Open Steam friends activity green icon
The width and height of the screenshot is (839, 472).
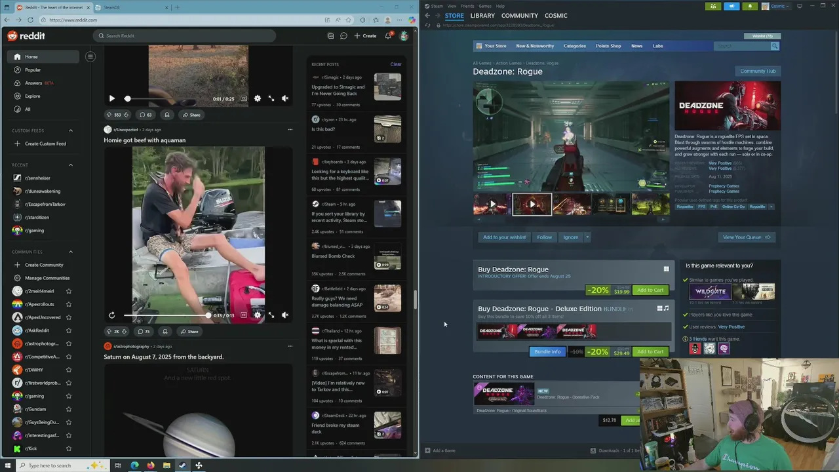[713, 6]
